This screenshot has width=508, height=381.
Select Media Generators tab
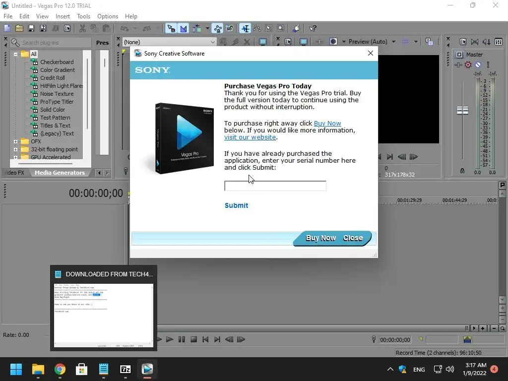[x=60, y=173]
